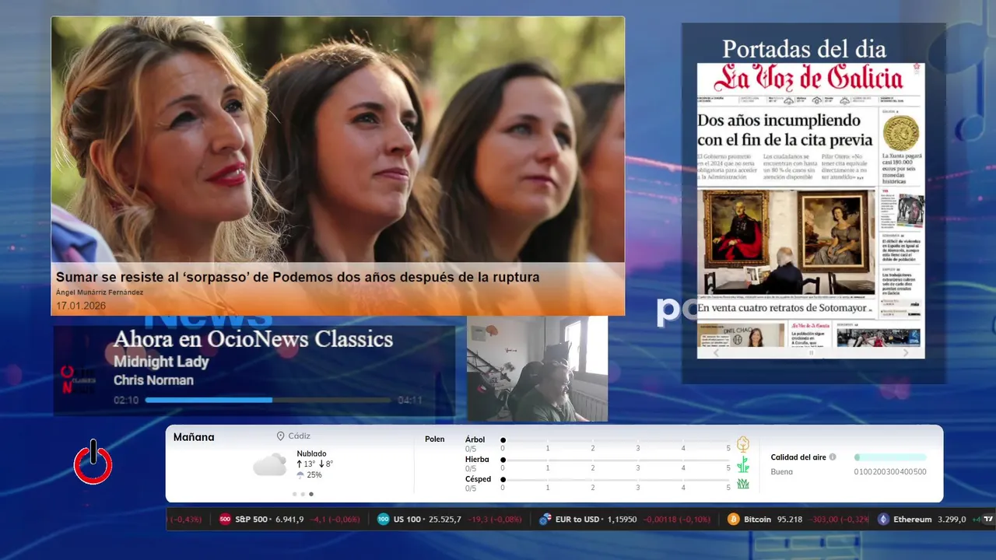Click the 25% rain chance value
Image resolution: width=996 pixels, height=560 pixels.
[314, 474]
